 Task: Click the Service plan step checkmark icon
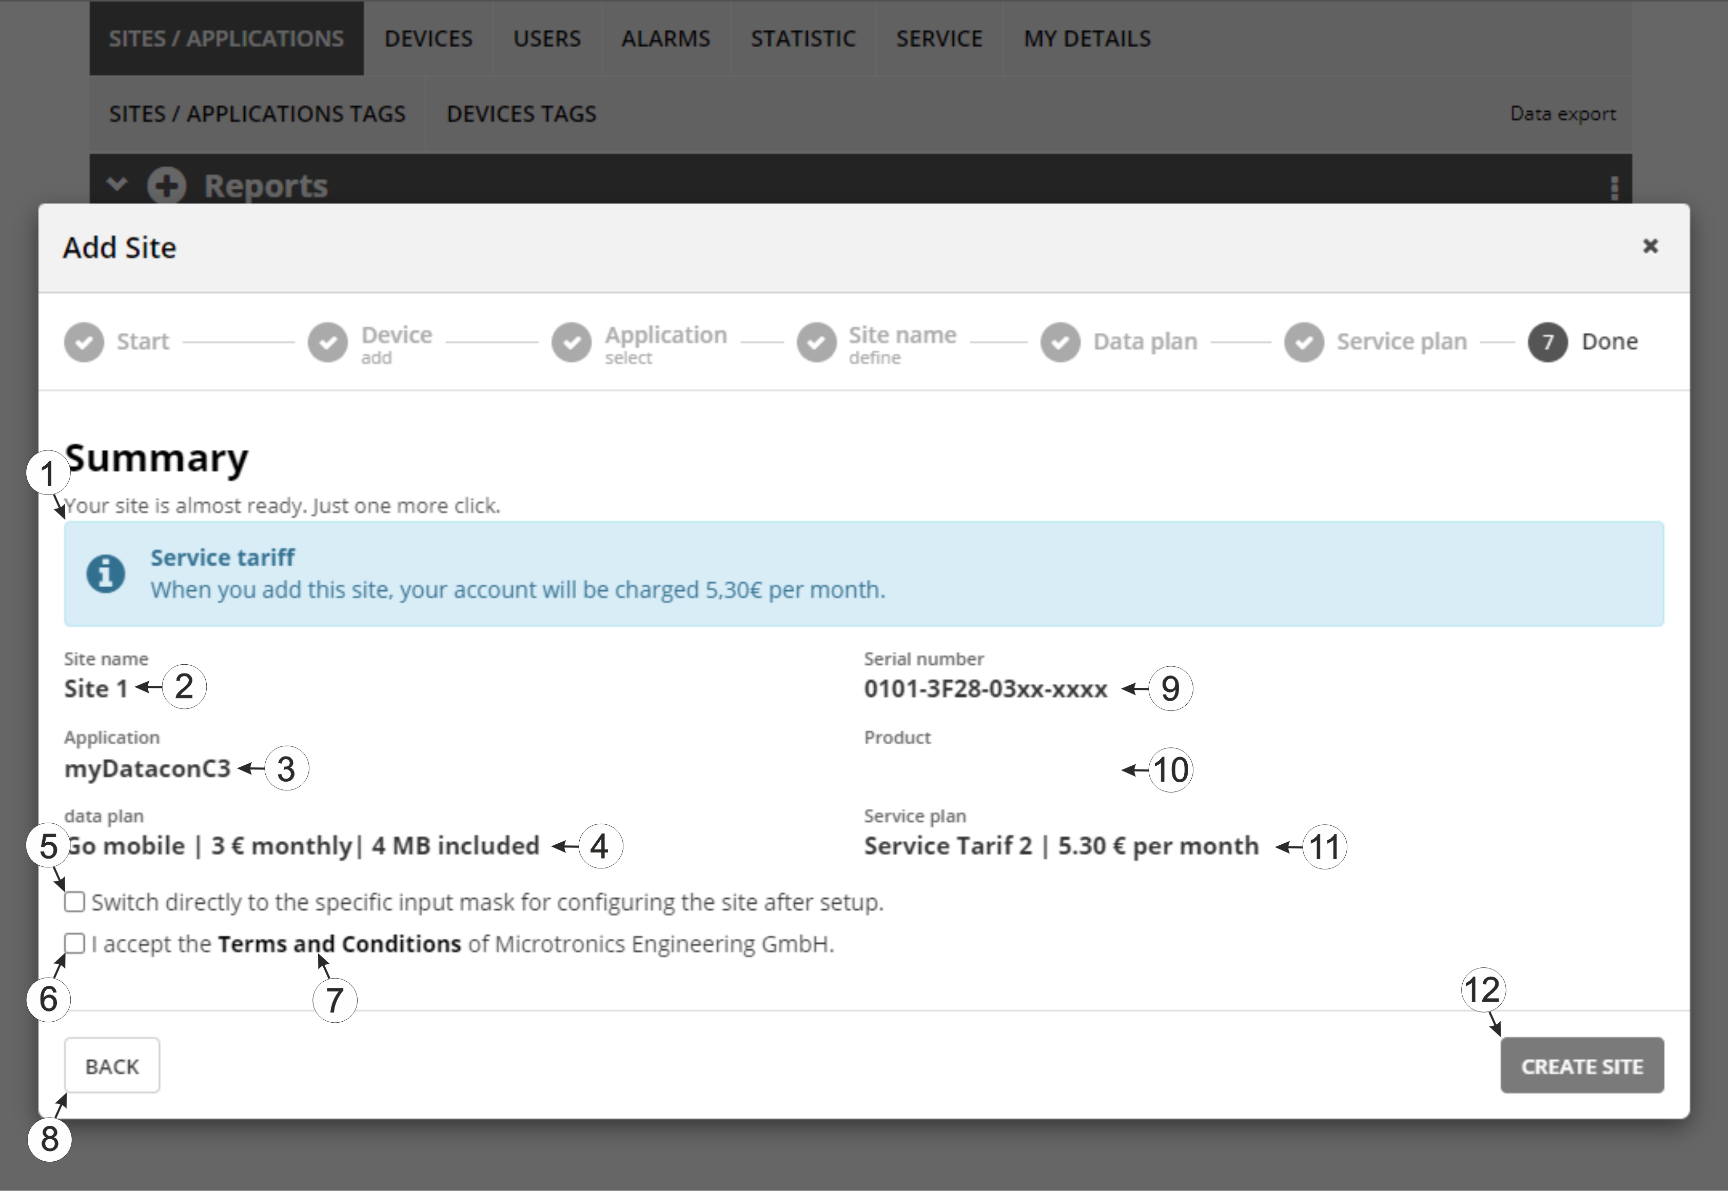[x=1304, y=342]
